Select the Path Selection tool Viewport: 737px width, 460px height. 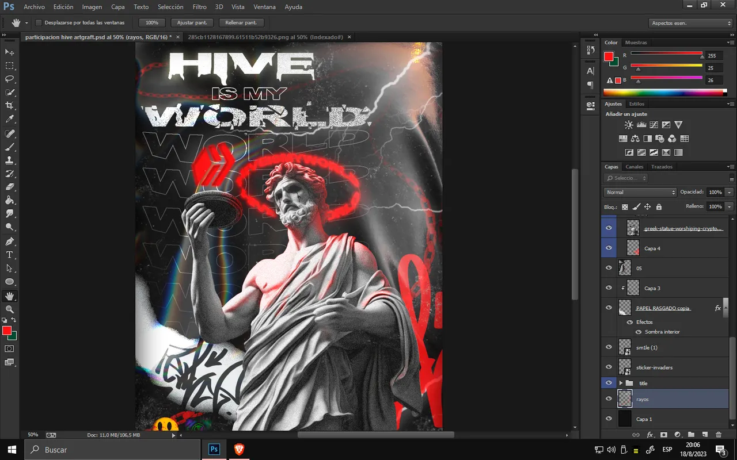10,268
